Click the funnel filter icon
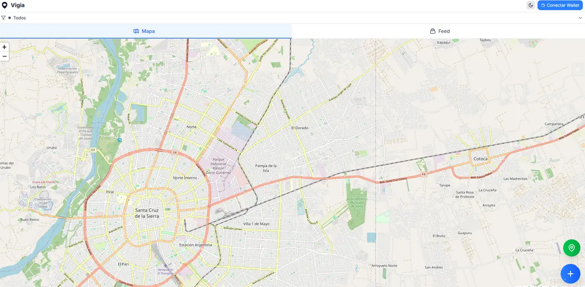 pyautogui.click(x=4, y=18)
